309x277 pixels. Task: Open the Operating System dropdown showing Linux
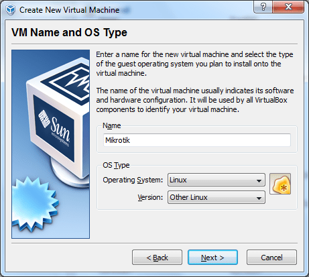coord(217,180)
